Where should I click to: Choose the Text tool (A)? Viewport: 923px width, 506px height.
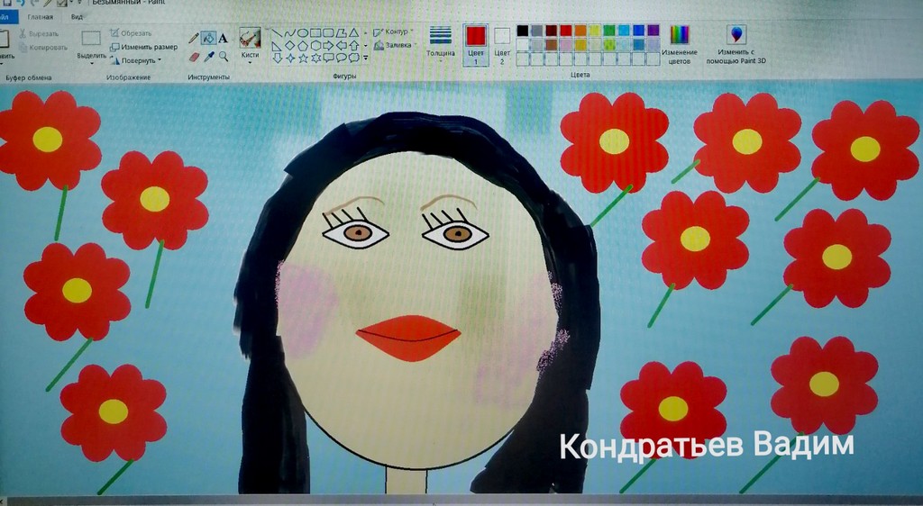click(x=223, y=38)
